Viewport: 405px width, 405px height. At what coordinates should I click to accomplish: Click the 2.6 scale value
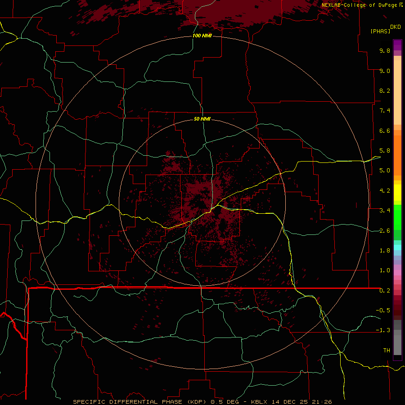tap(385, 231)
